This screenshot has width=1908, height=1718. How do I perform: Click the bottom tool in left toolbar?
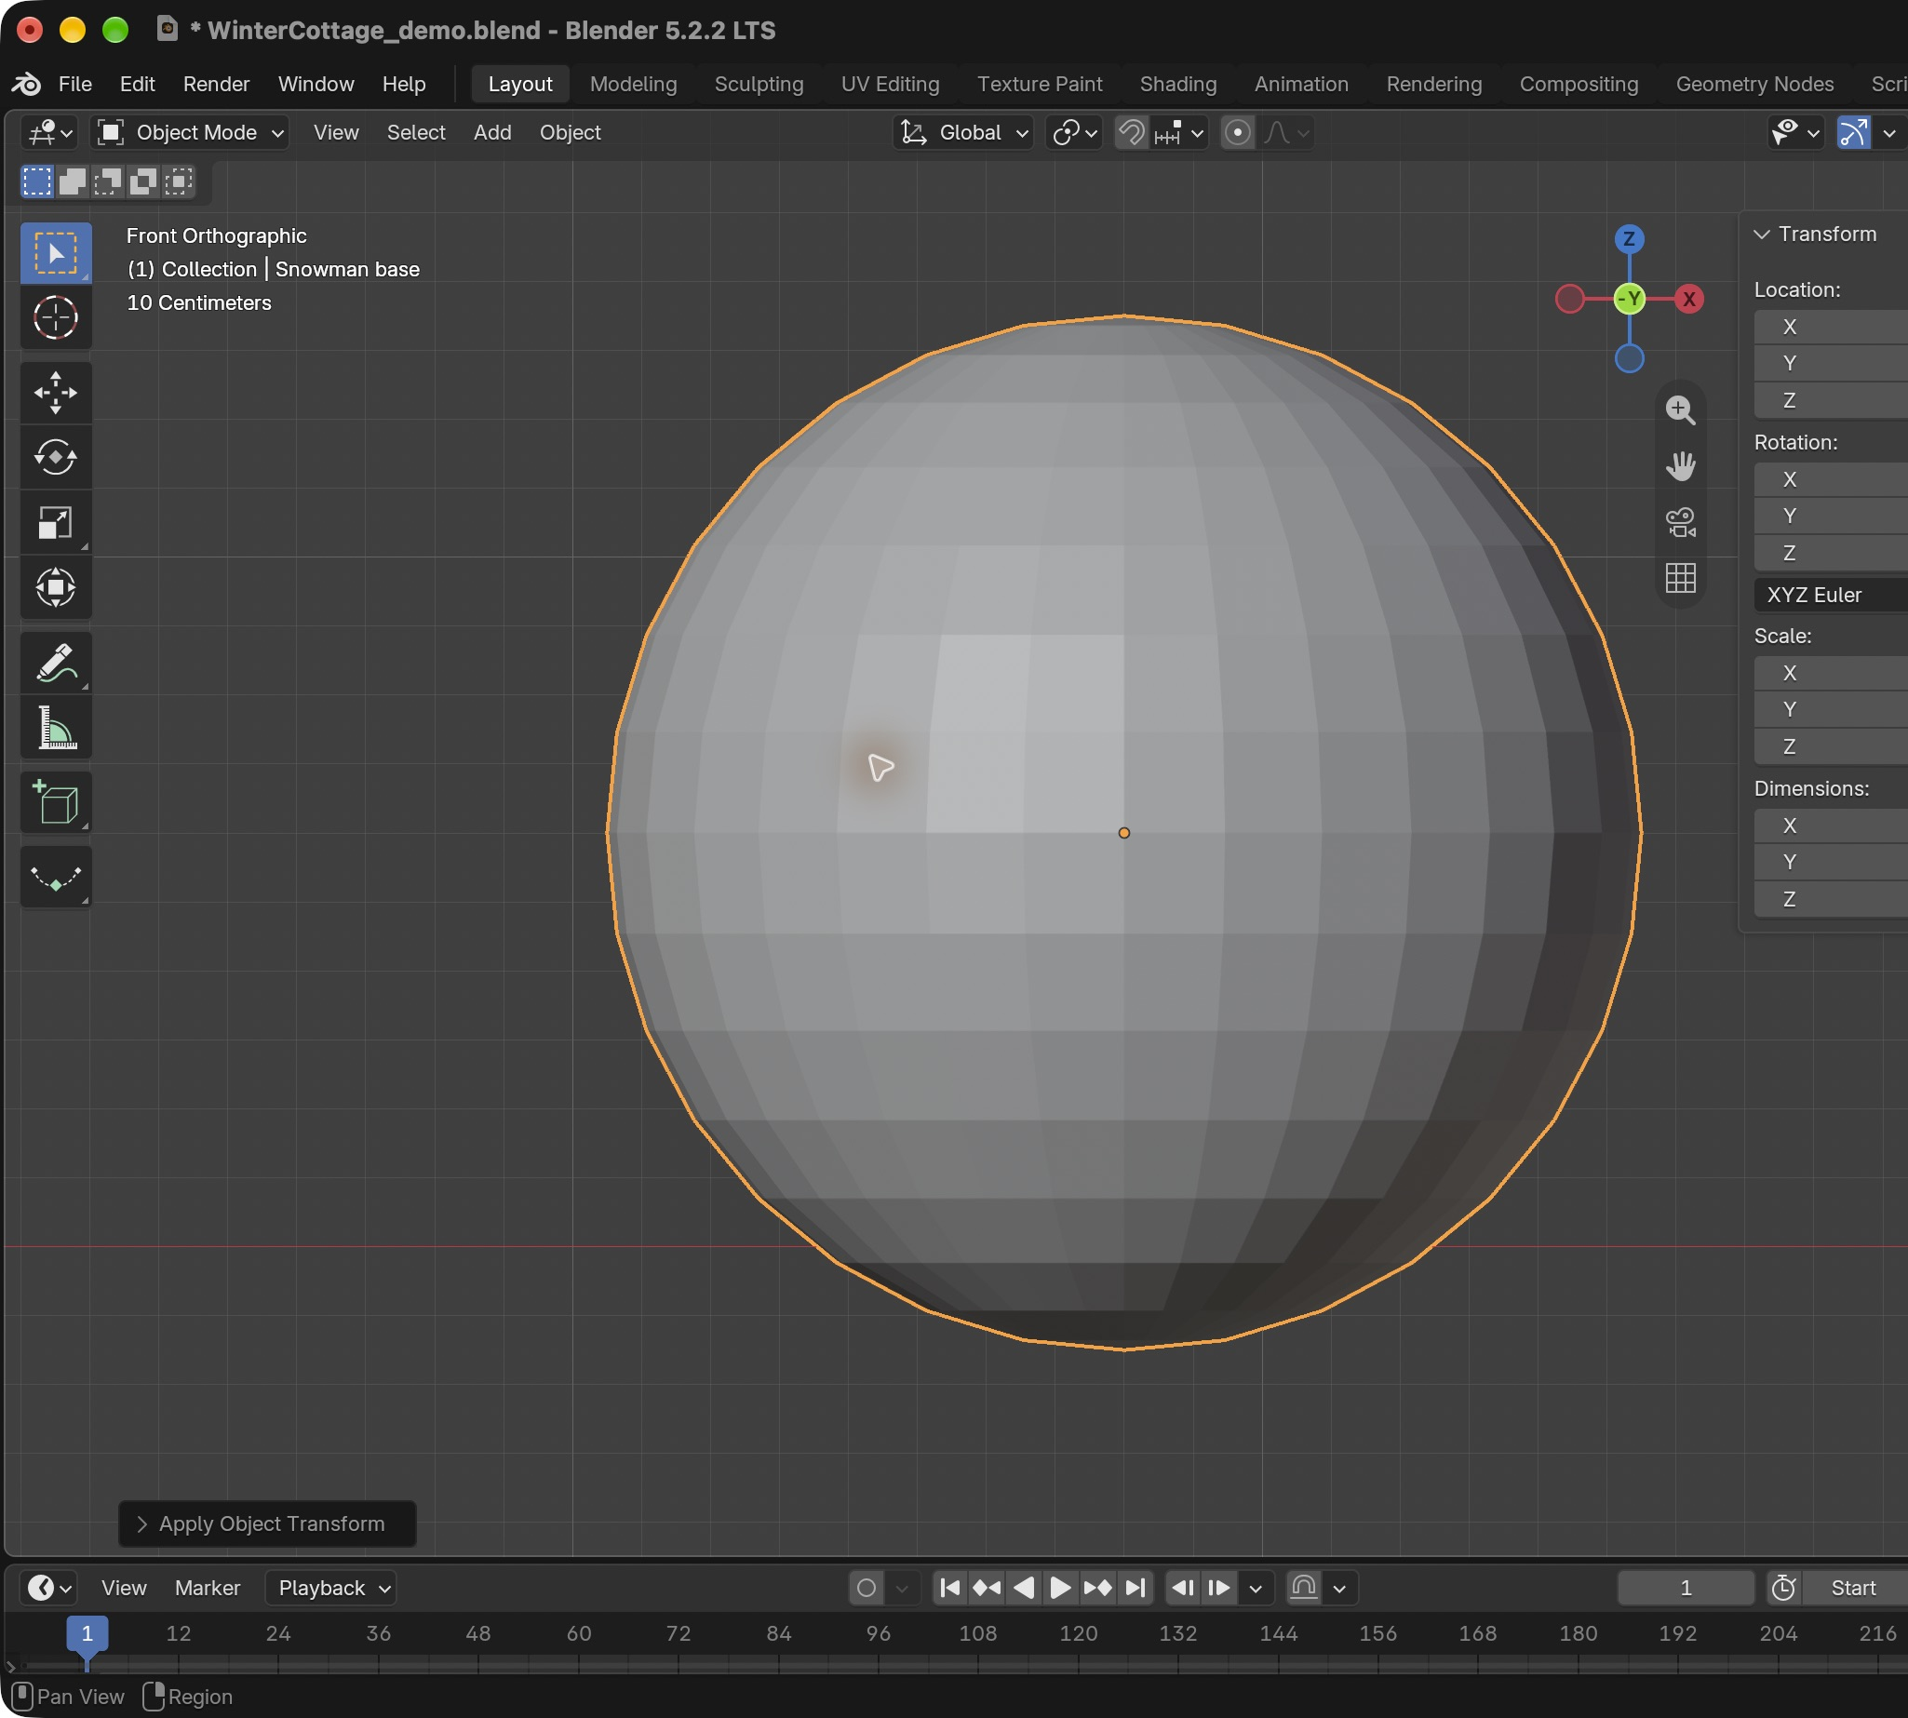tap(56, 877)
